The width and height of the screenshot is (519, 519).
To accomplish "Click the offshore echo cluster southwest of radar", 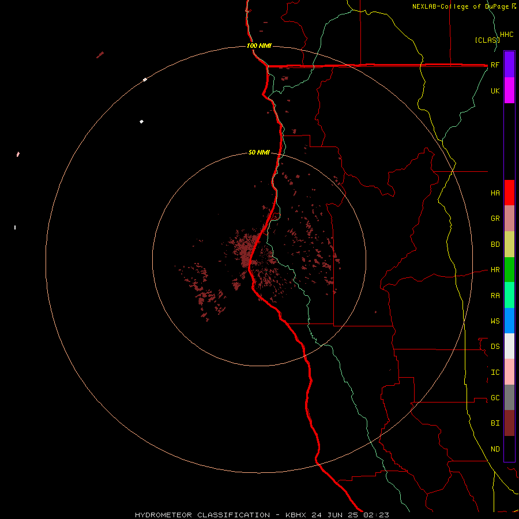I will point(202,291).
